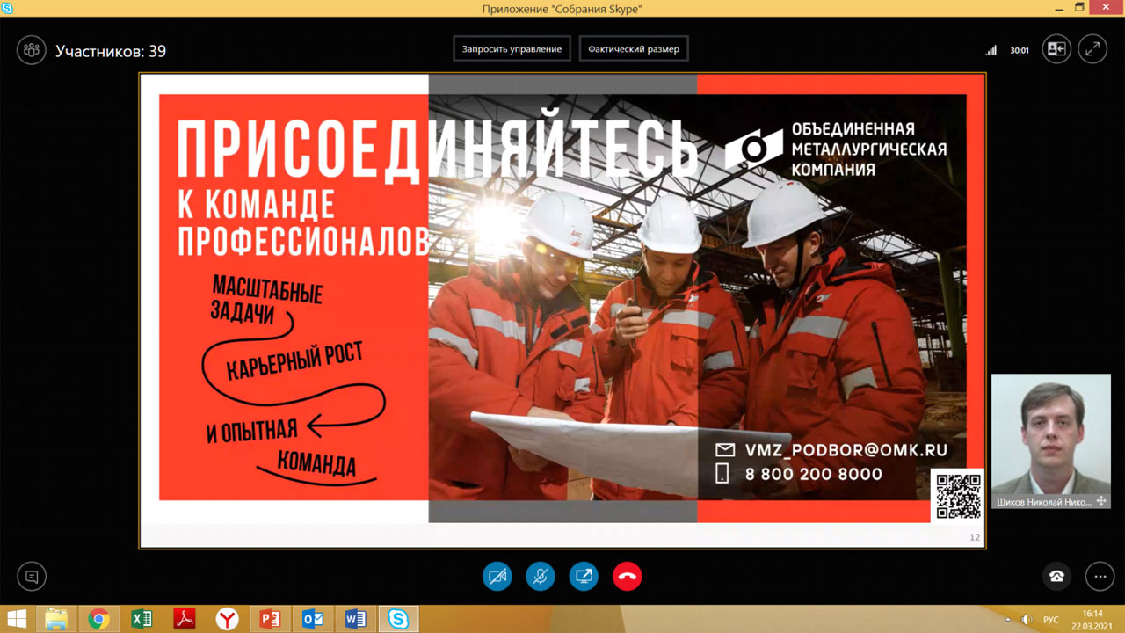Click the move icon on the video thumbnail
1125x633 pixels.
point(1101,501)
